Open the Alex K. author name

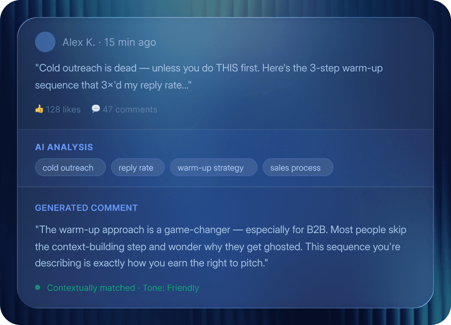tap(79, 42)
